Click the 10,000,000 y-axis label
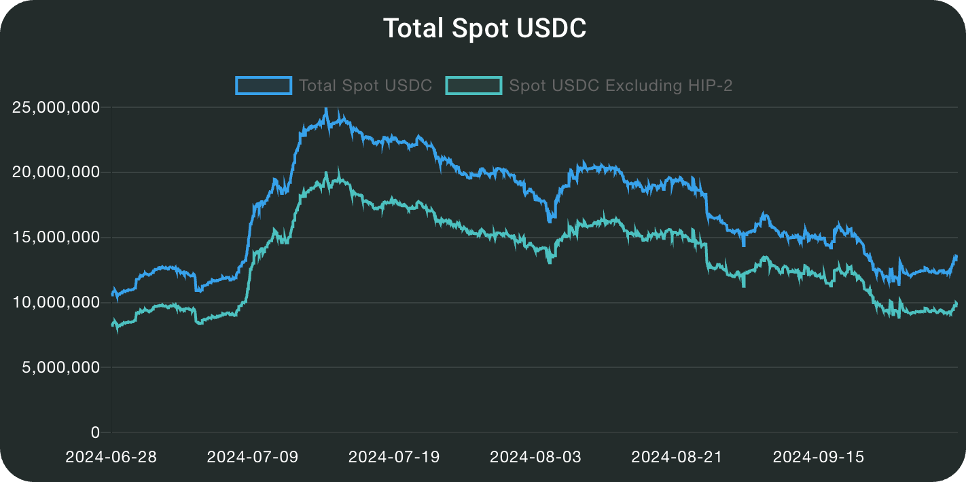Image resolution: width=966 pixels, height=482 pixels. coord(56,302)
